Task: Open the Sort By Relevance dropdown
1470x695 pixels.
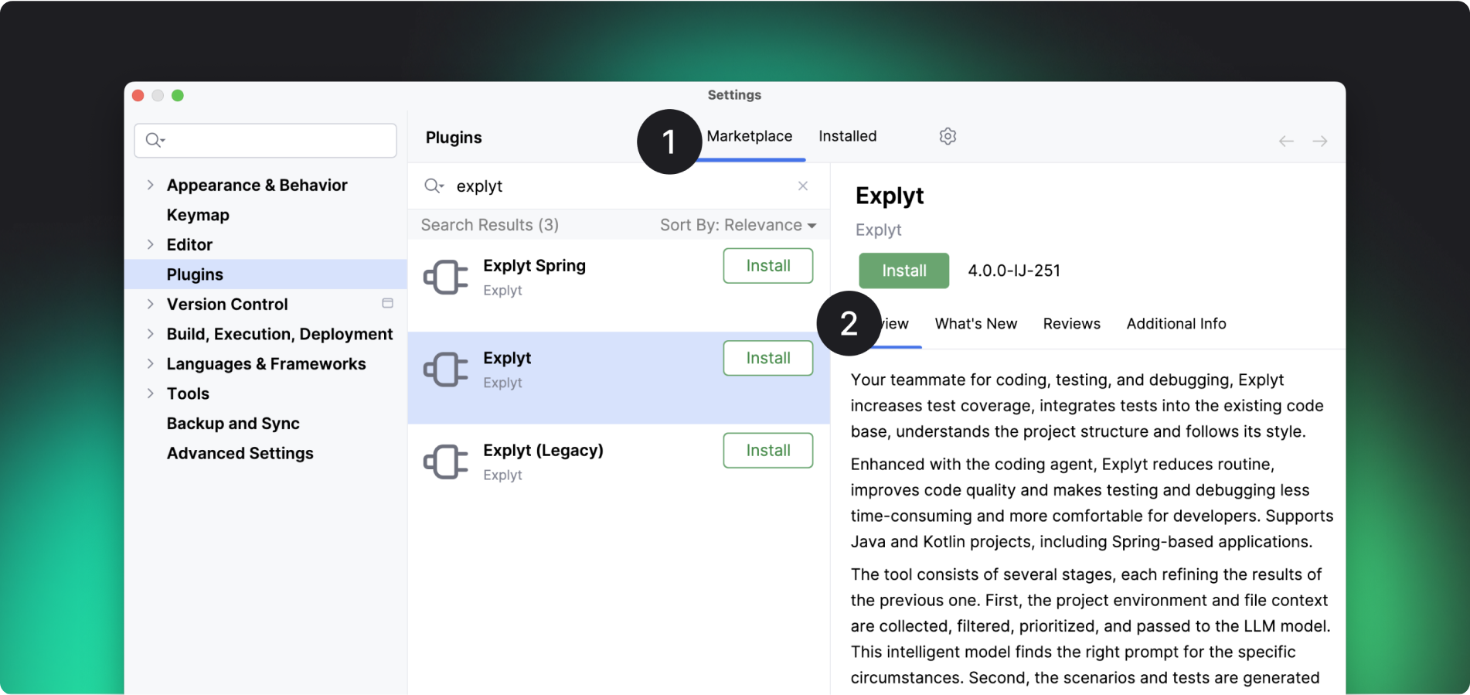Action: (737, 225)
